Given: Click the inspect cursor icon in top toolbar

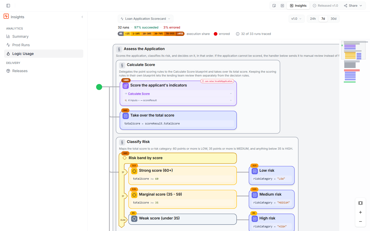Looking at the screenshot, I should [x=274, y=6].
